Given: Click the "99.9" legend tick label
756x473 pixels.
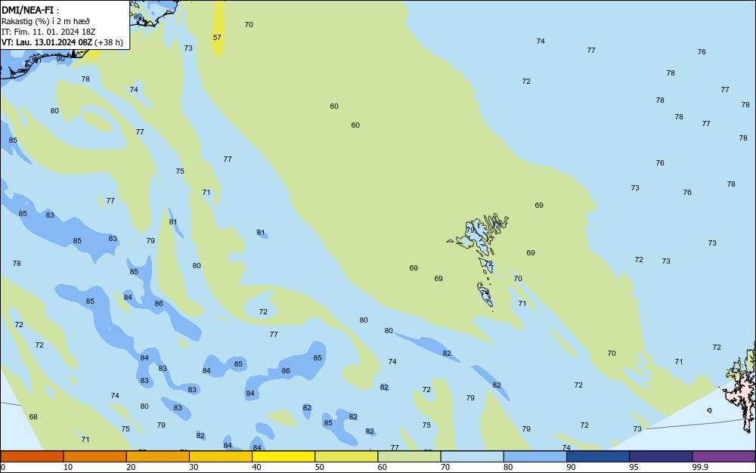Looking at the screenshot, I should pos(700,467).
